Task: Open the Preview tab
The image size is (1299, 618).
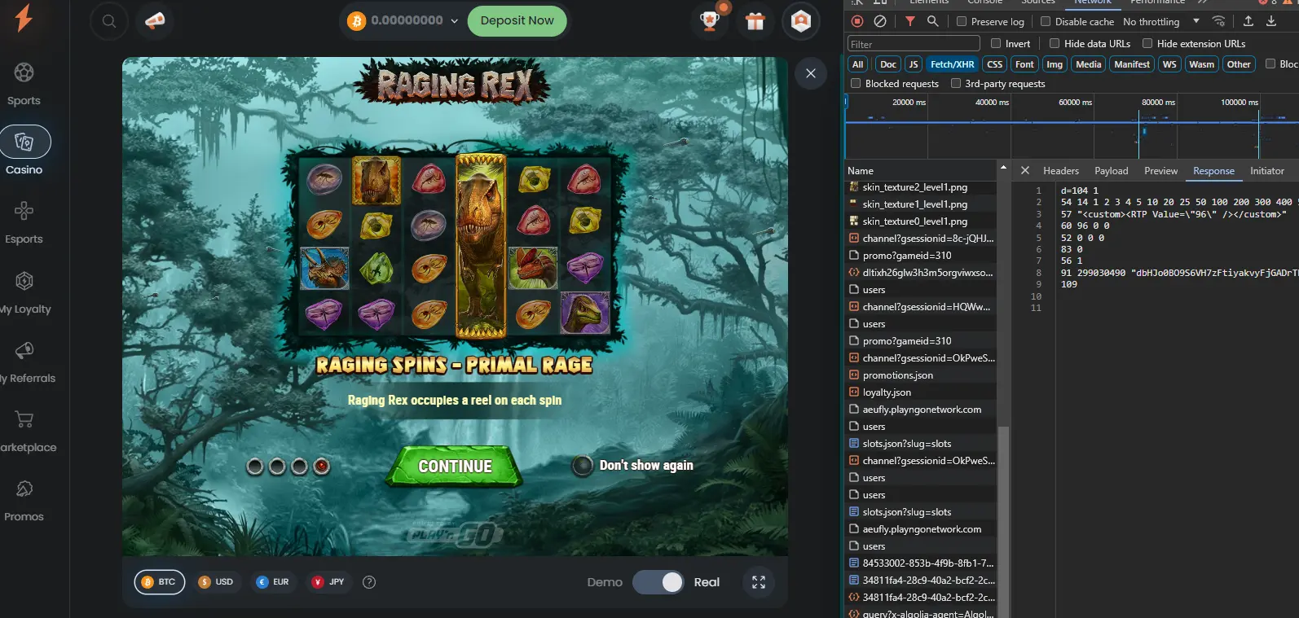Action: coord(1160,171)
